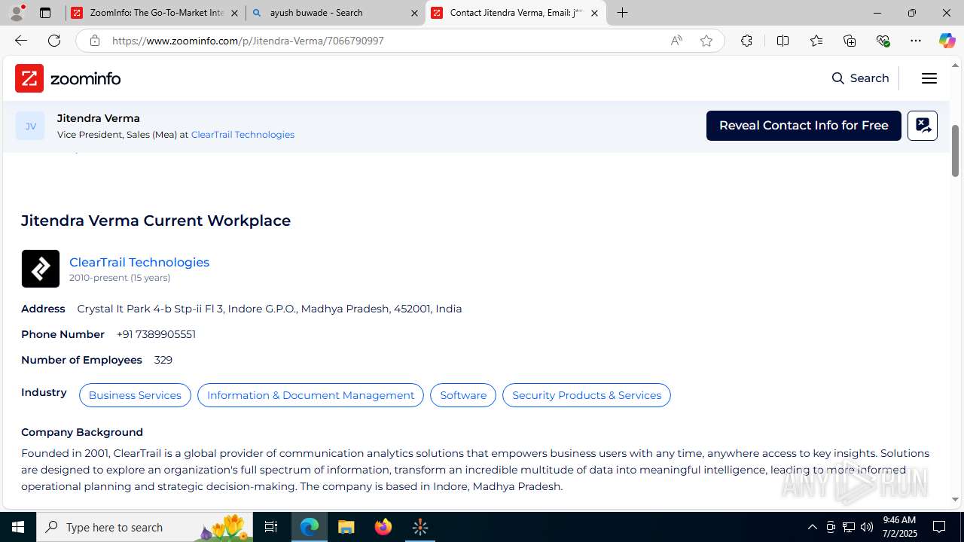Show hidden system tray icons
Screen dimensions: 964x542
(812, 527)
